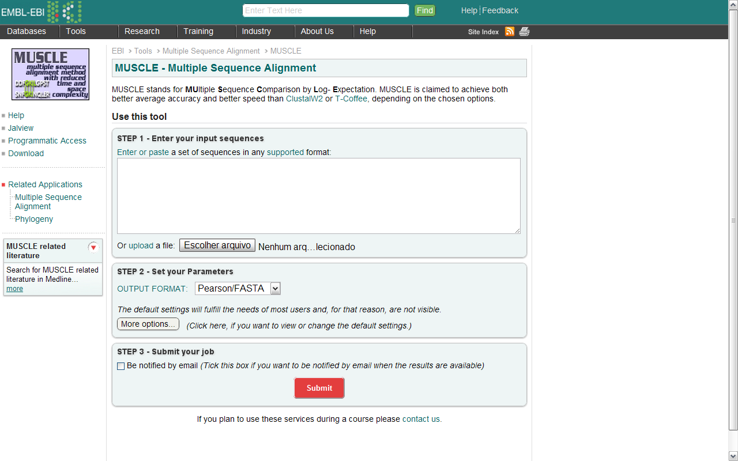Collapse MUSCLE related literature red arrow
Screen dimensions: 738x461
93,247
